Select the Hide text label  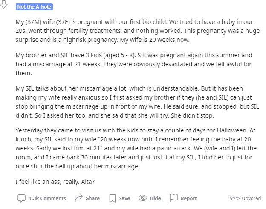tap(155, 198)
